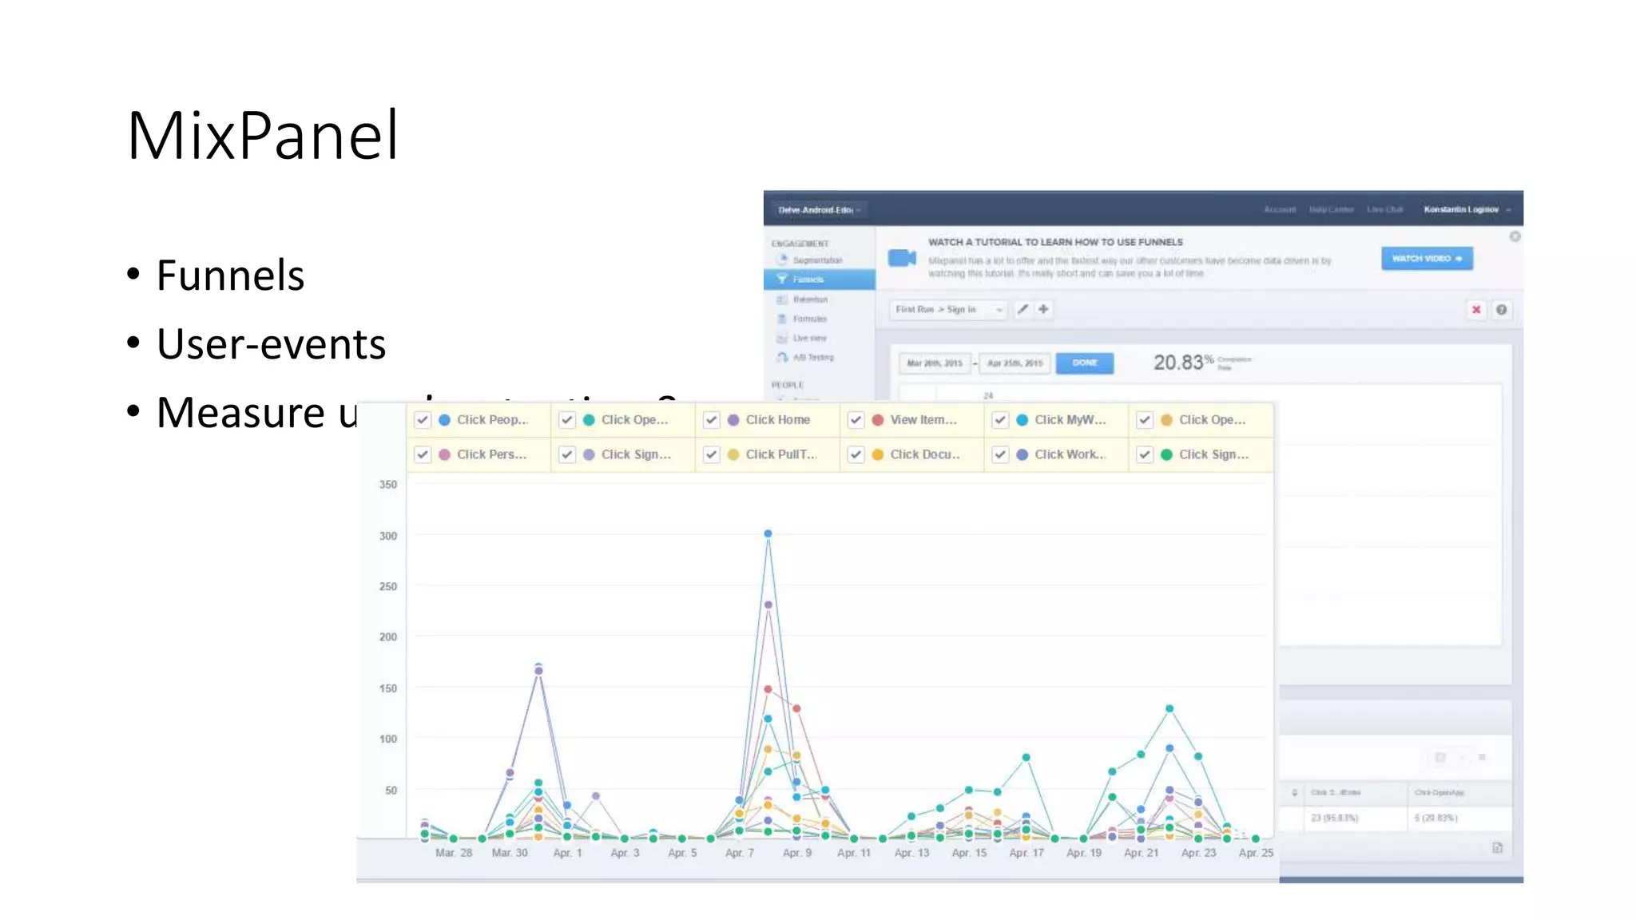Uncheck the View Item... series checkbox
1636x920 pixels.
[x=856, y=420]
